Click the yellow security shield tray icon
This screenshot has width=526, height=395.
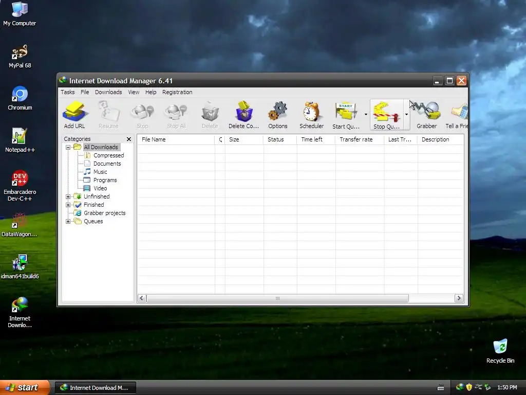click(x=469, y=387)
